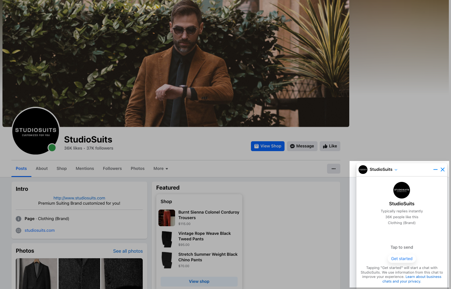Click StudioSuits logo in chat panel body
Viewport: 451px width, 289px height.
tap(401, 190)
